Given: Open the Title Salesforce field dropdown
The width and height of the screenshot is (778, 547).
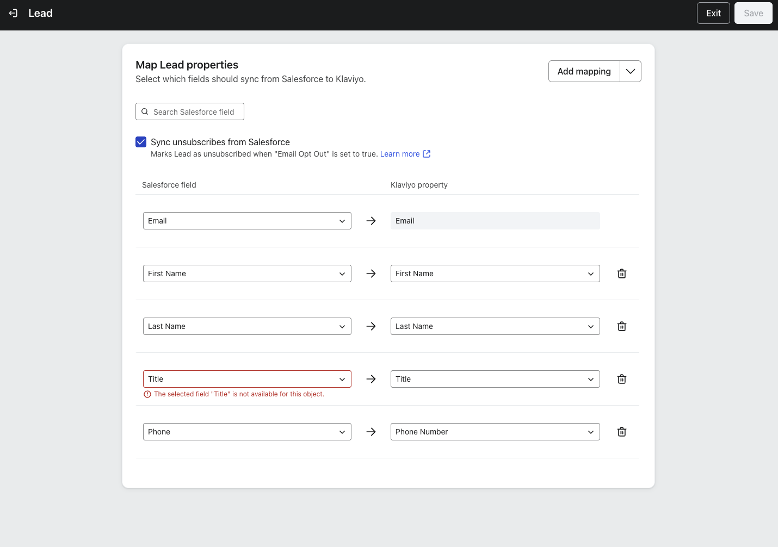Looking at the screenshot, I should (247, 379).
